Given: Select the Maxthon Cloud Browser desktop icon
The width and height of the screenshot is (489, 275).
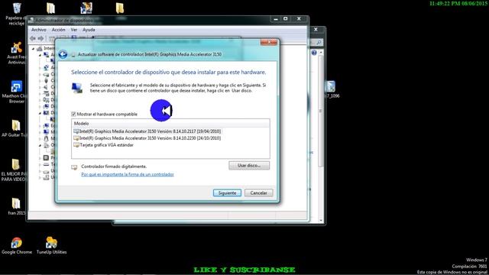Looking at the screenshot, I should click(16, 92).
